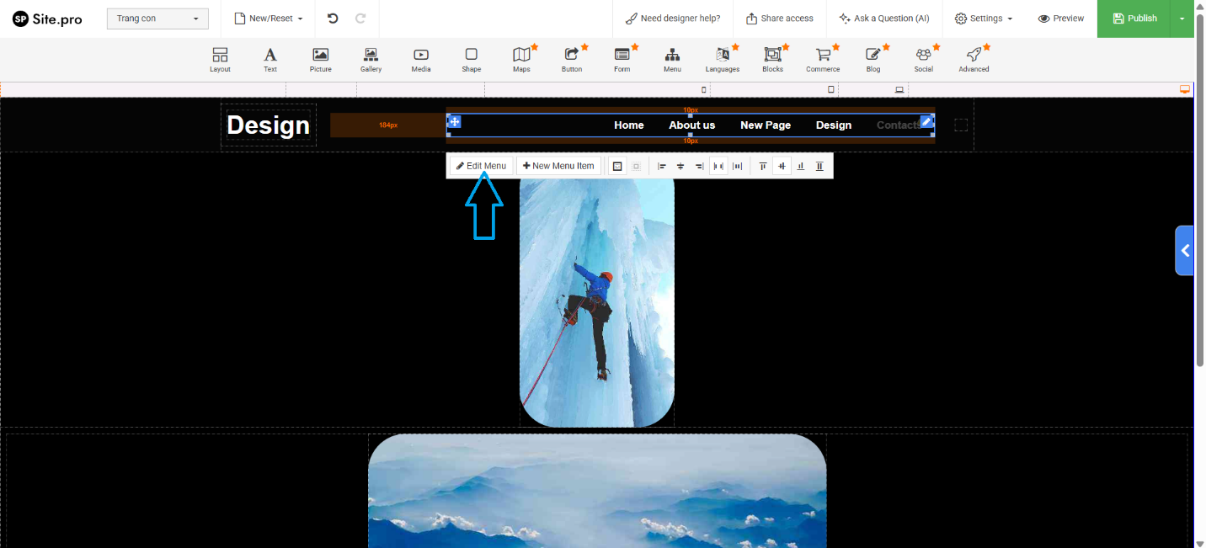
Task: Add a Picture element
Action: coord(320,59)
